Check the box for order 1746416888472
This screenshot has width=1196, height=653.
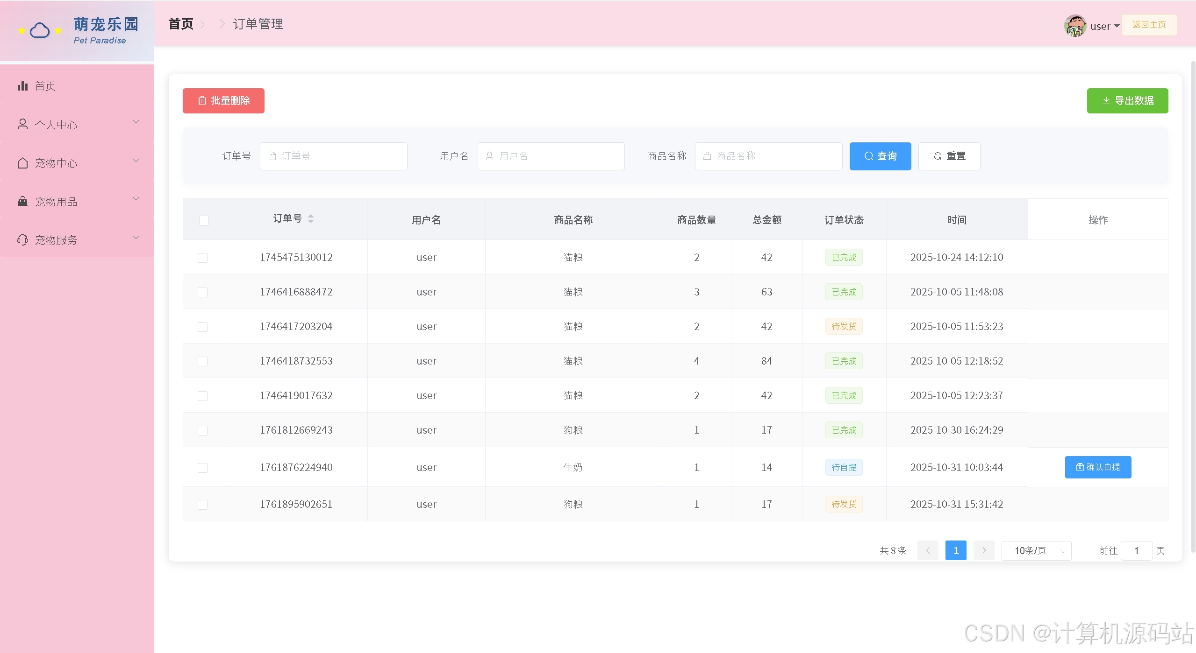pyautogui.click(x=202, y=292)
